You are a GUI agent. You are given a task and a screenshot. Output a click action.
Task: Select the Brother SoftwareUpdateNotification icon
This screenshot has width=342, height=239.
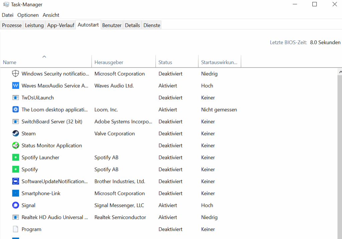15,182
